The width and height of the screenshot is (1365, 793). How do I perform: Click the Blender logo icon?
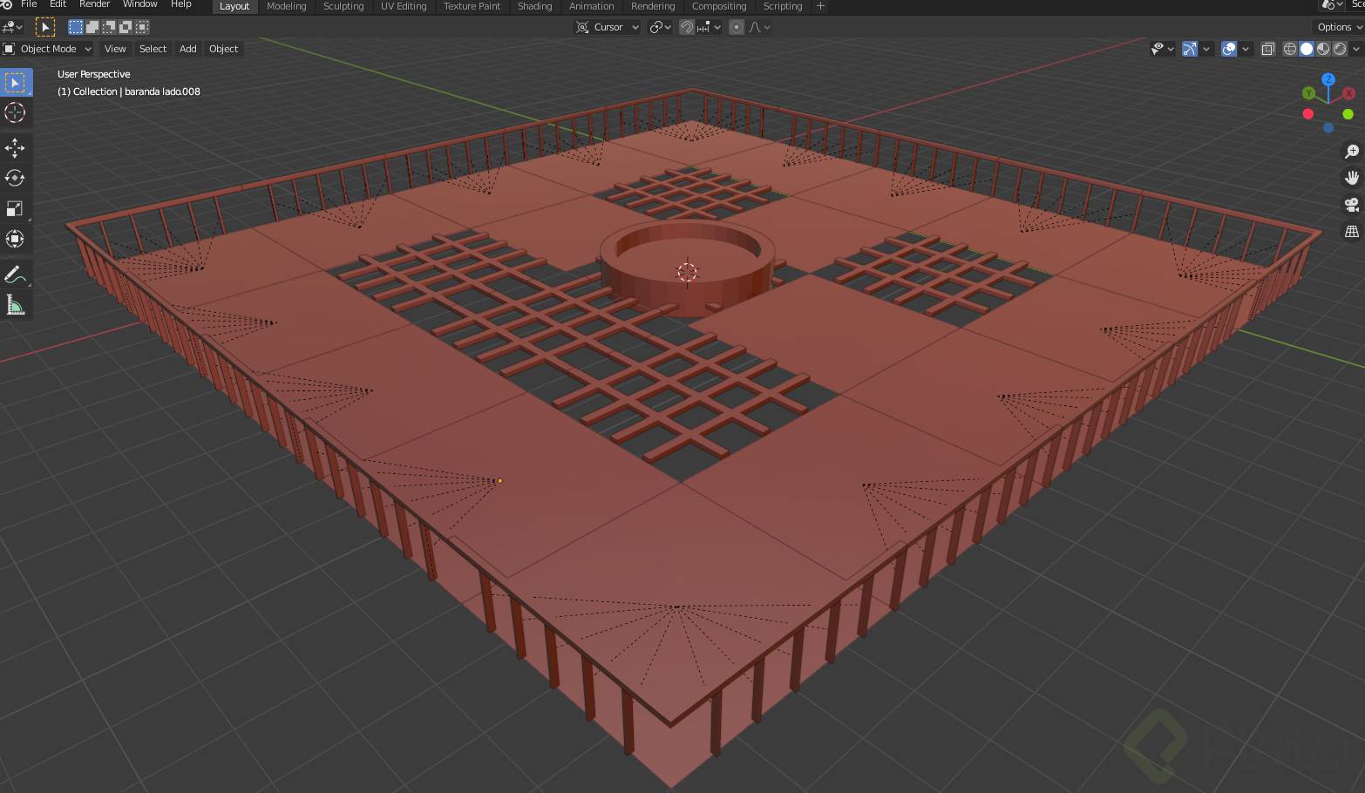pos(6,5)
